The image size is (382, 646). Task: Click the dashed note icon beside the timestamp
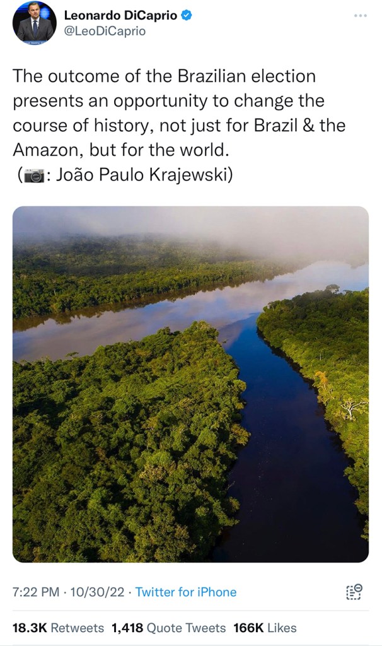coord(354,592)
